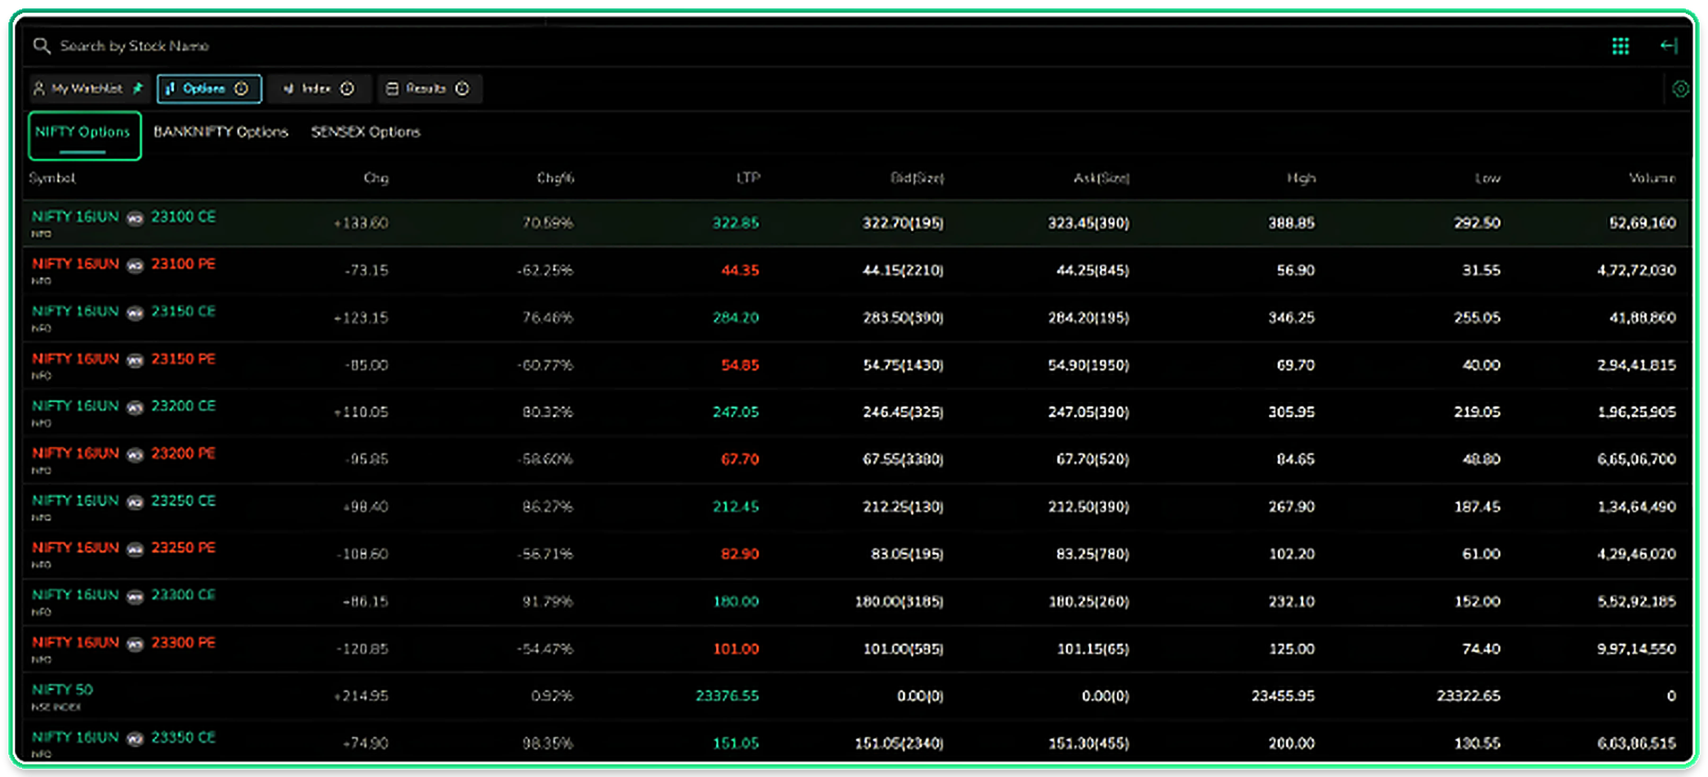Open the Results tab
Viewport: 1708px width, 777px height.
click(430, 89)
